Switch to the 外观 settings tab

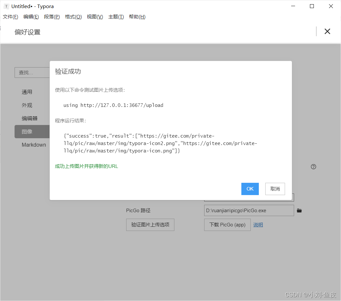tap(27, 105)
